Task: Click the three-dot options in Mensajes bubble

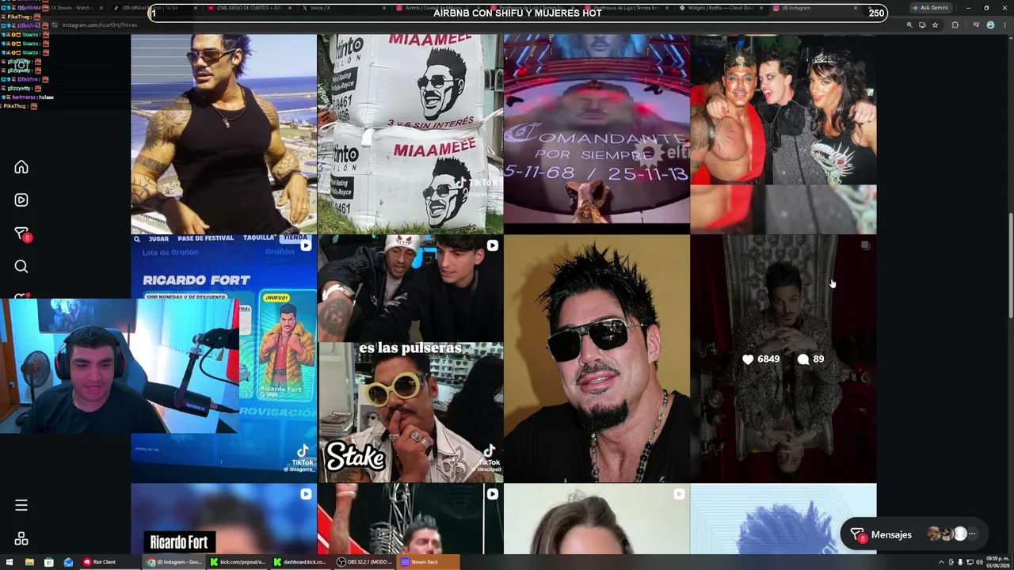Action: pos(972,534)
